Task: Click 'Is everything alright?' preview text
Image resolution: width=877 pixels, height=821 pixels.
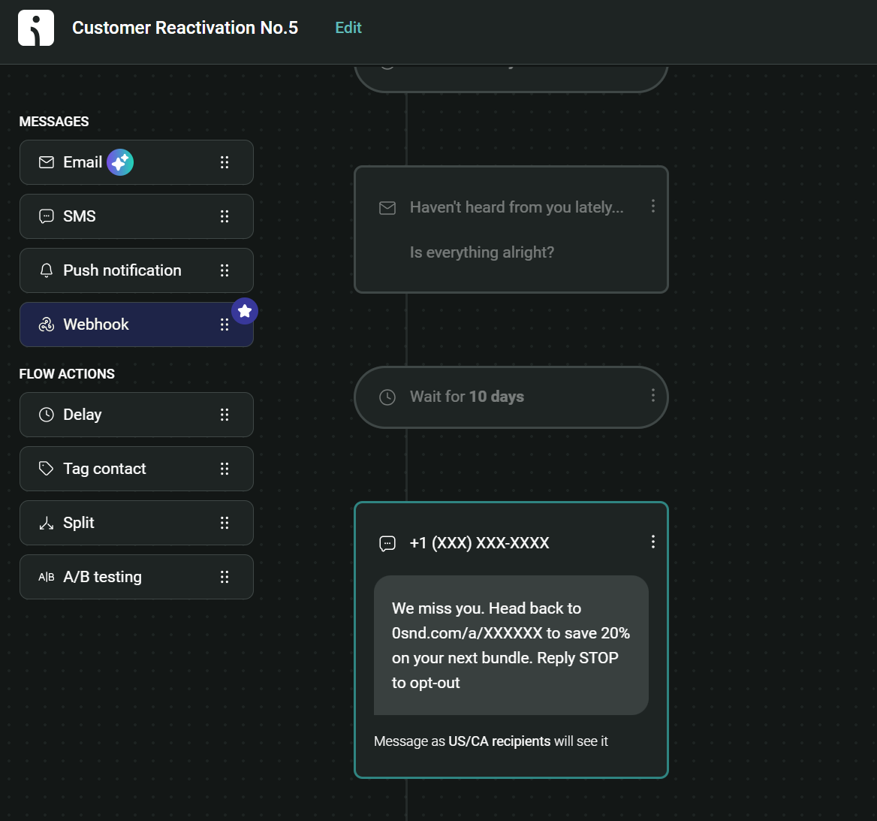Action: click(482, 252)
